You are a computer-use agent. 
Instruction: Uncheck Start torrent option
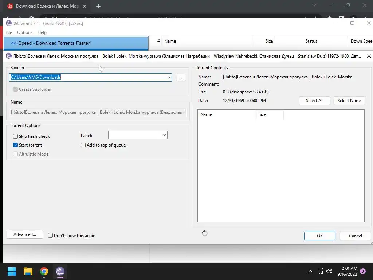(x=15, y=145)
